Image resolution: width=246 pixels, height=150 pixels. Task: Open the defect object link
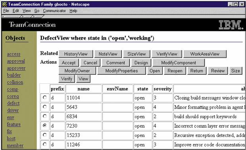(x=13, y=103)
